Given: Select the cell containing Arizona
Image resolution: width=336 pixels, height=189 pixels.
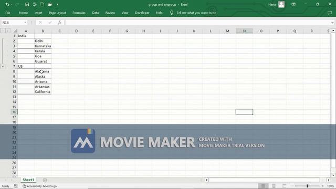Looking at the screenshot, I should (43, 82).
